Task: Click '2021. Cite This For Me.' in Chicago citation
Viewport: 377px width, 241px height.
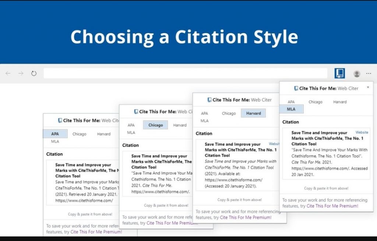Action: click(x=151, y=185)
